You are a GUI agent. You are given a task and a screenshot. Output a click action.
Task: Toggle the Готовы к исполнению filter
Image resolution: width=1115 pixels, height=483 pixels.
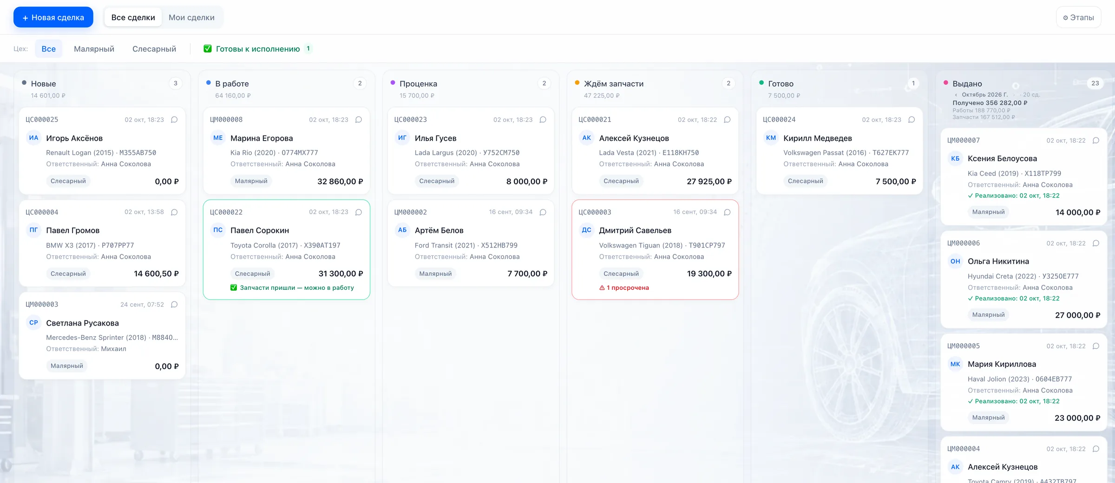click(258, 49)
